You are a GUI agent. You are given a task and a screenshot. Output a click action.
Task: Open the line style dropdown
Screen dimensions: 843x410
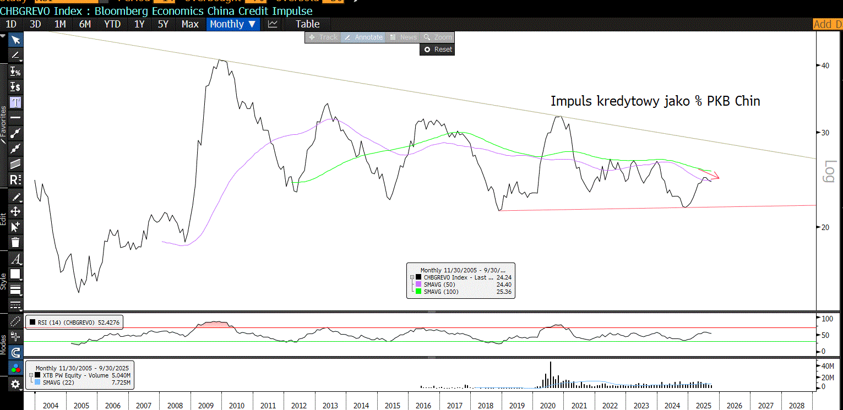click(x=15, y=289)
